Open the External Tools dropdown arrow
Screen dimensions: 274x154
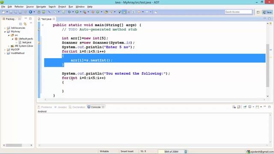88,12
